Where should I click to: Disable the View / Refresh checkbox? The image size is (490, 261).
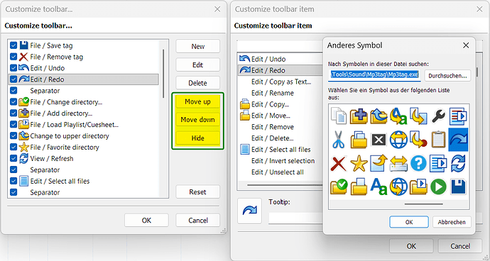click(13, 159)
